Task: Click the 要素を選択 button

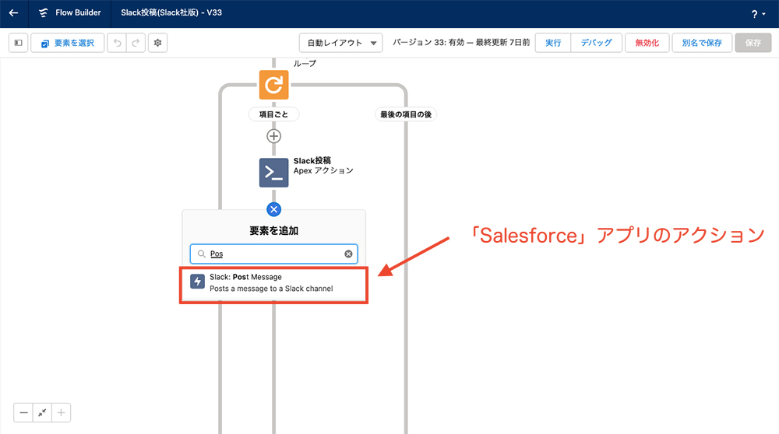Action: point(68,43)
